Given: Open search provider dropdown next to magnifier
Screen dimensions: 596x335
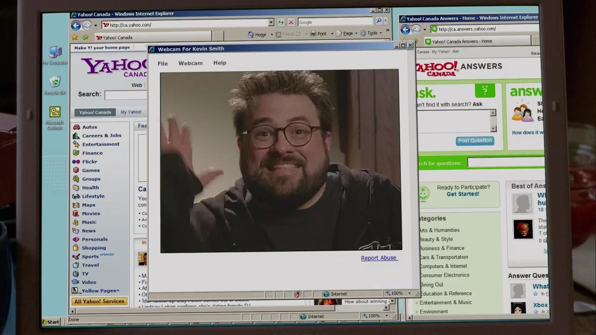Looking at the screenshot, I should pos(386,21).
